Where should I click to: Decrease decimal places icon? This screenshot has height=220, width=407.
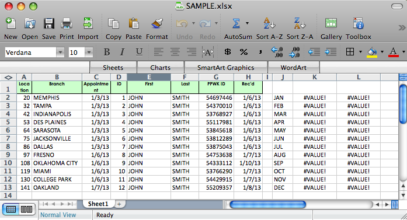[295, 52]
